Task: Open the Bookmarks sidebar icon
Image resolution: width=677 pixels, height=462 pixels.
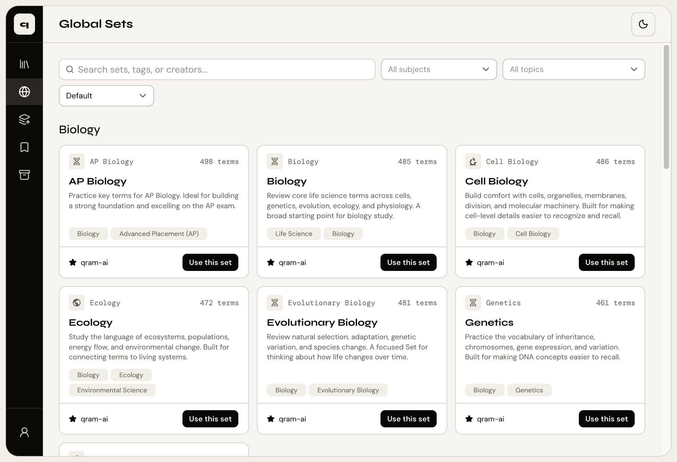Action: click(x=24, y=147)
